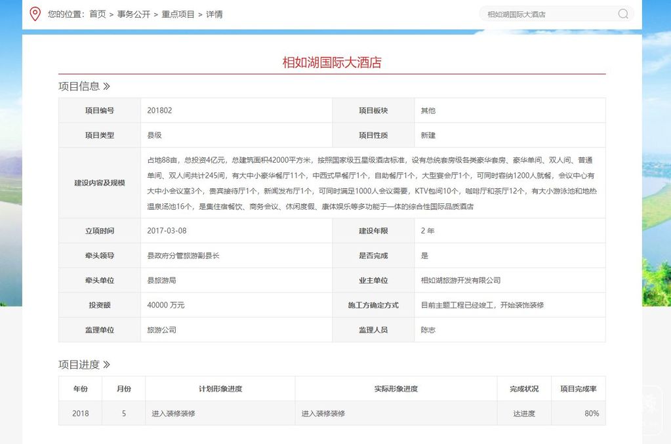Viewport: 671px width, 444px height.
Task: Click the magnifier search icon
Action: 623,14
